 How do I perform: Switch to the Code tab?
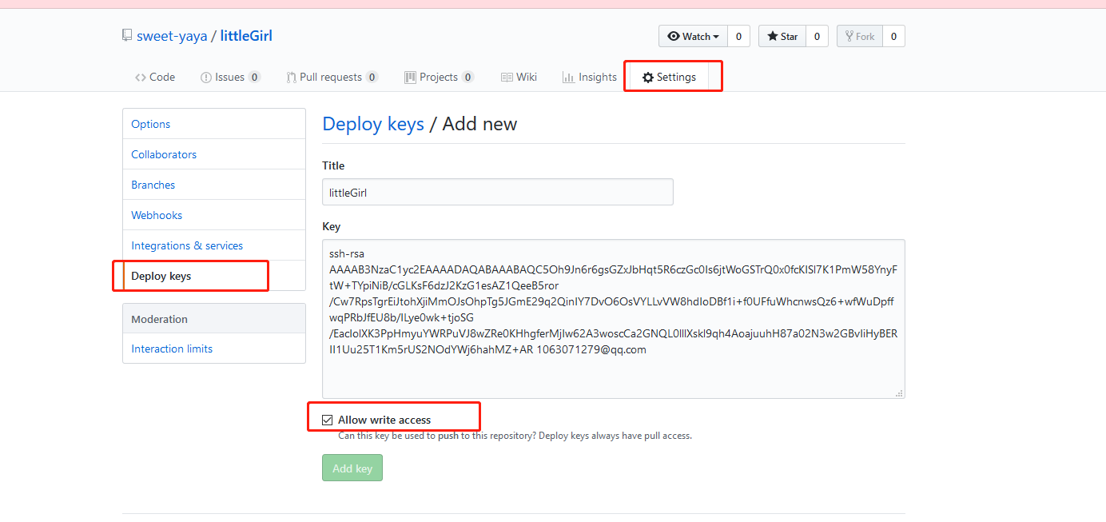point(155,77)
